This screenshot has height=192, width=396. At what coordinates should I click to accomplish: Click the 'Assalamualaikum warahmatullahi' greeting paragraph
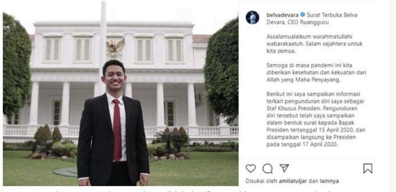(315, 44)
